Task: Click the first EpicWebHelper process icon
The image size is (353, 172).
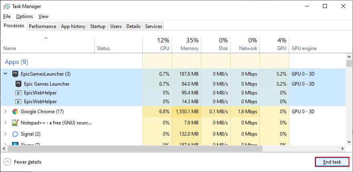Action: point(18,93)
